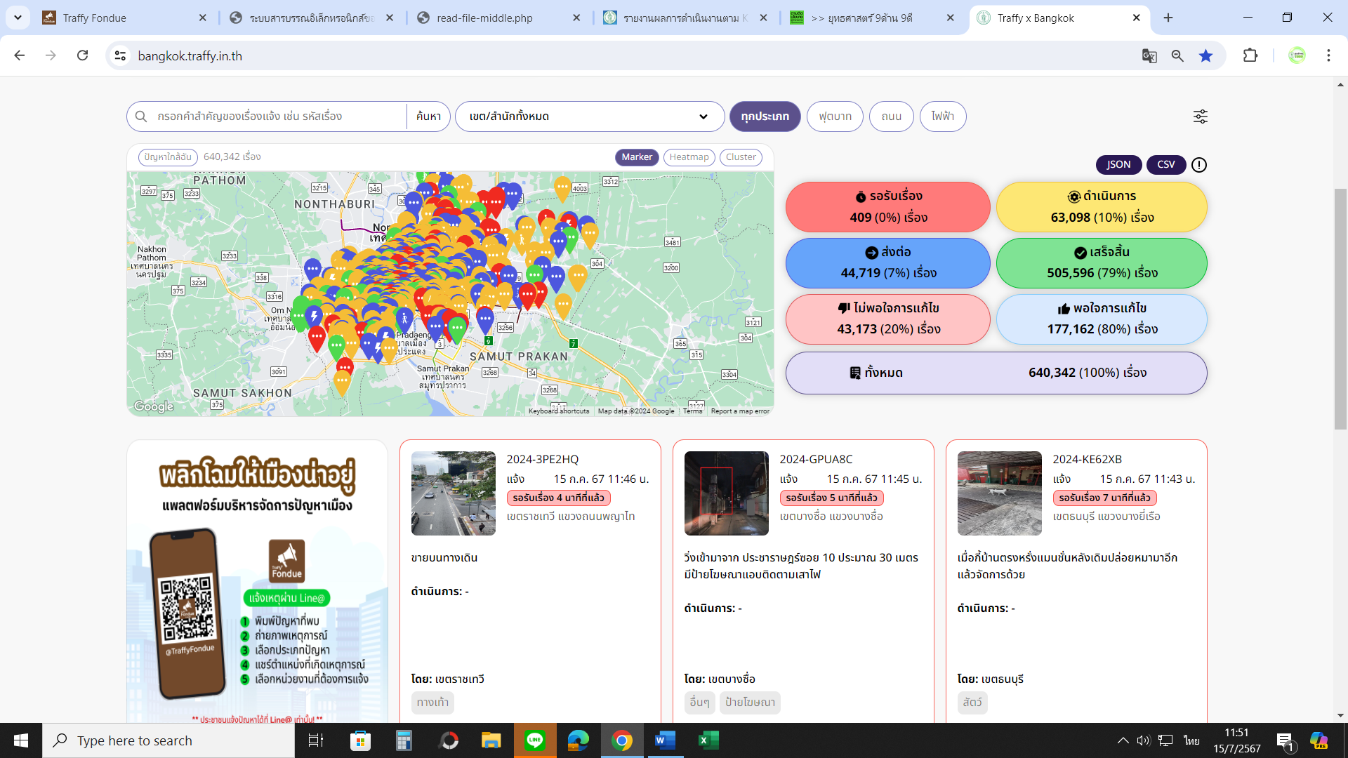Select the Marker map mode
Viewport: 1348px width, 758px height.
636,157
